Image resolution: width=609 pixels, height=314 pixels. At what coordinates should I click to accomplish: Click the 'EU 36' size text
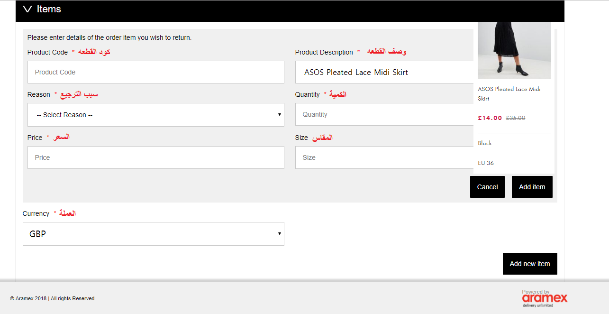pos(486,163)
